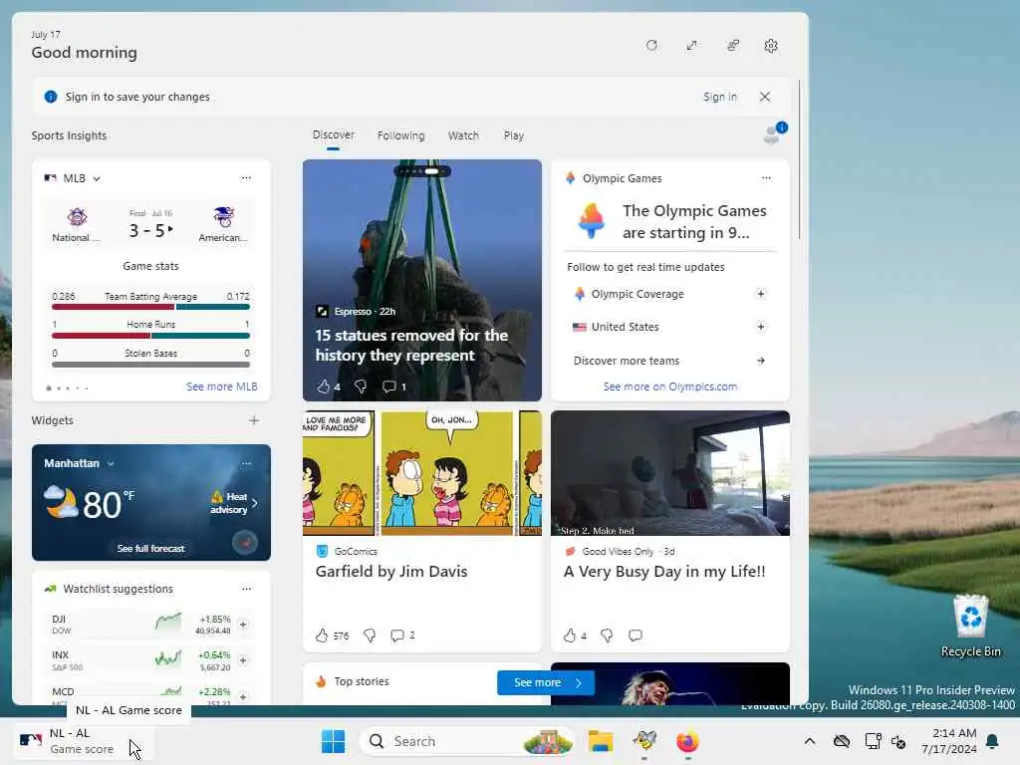This screenshot has width=1020, height=765.
Task: Select the GoComics source label
Action: coord(356,551)
